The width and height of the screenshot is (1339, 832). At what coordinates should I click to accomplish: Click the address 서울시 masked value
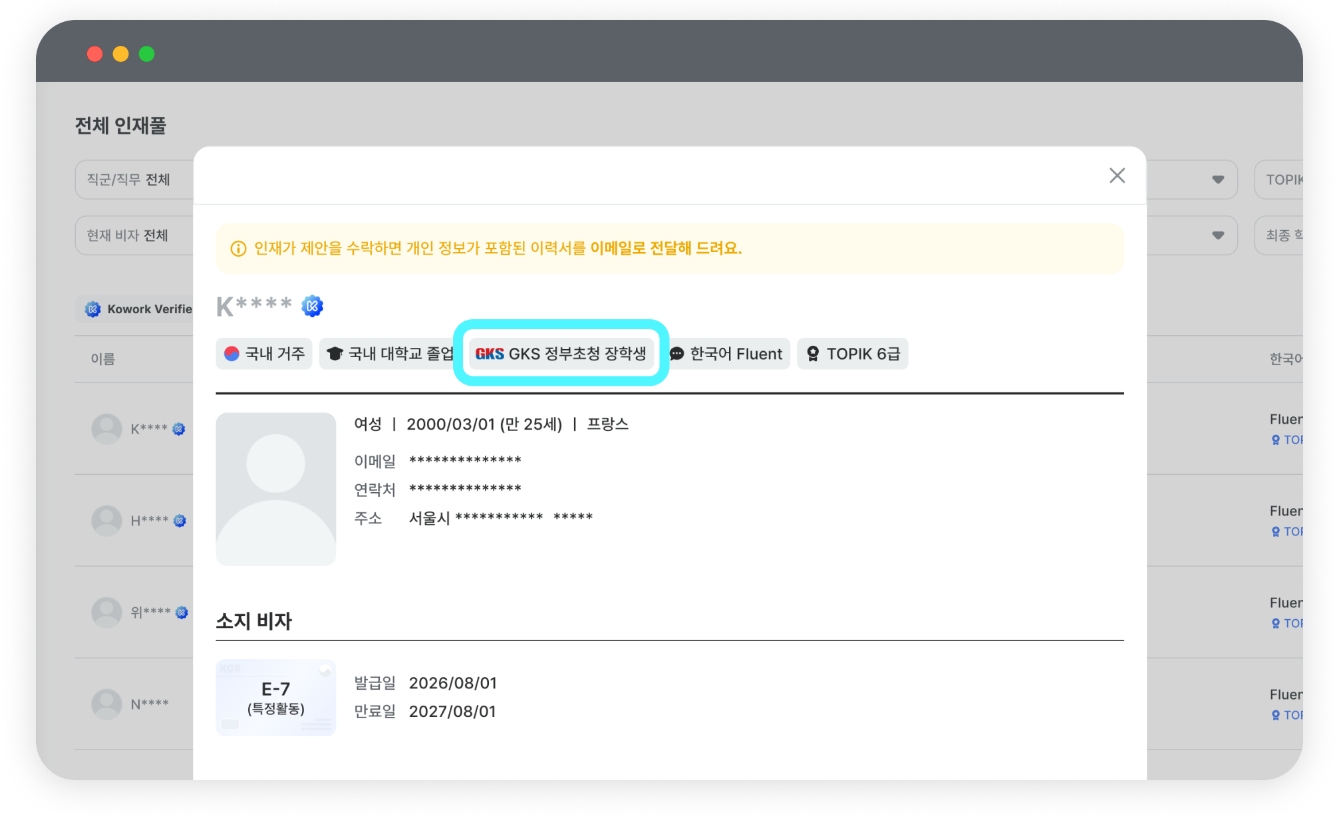coord(500,517)
